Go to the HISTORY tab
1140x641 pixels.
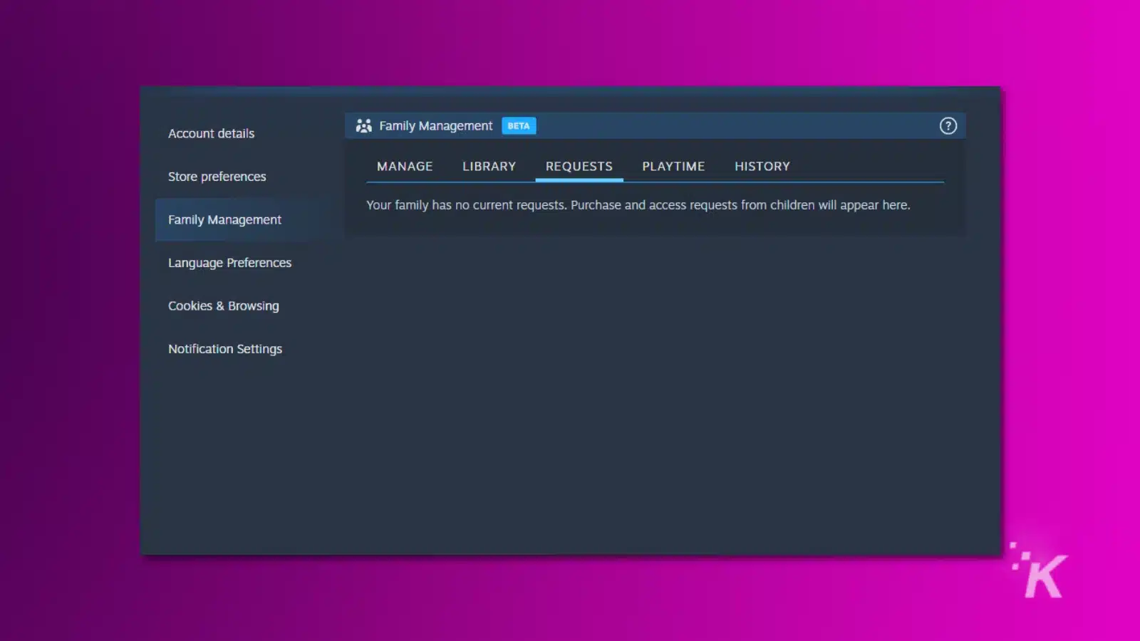coord(762,166)
